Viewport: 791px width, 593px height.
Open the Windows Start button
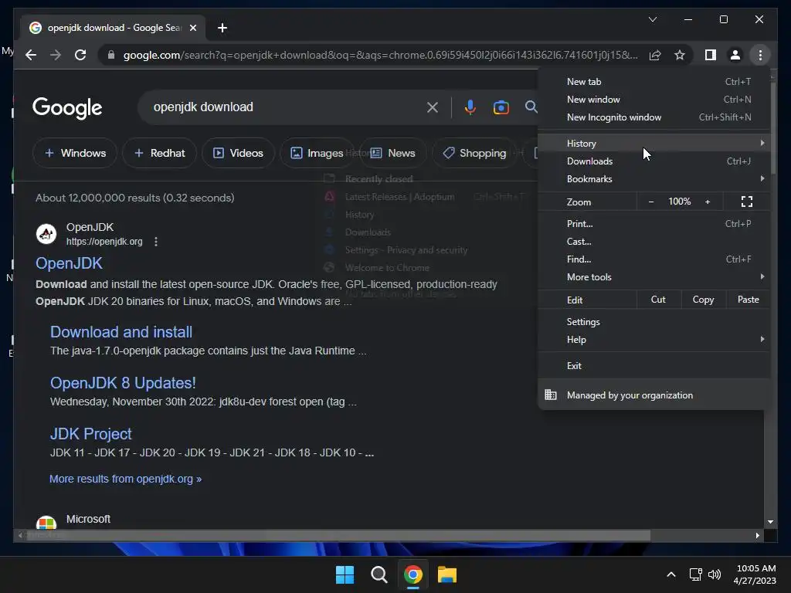(x=345, y=574)
